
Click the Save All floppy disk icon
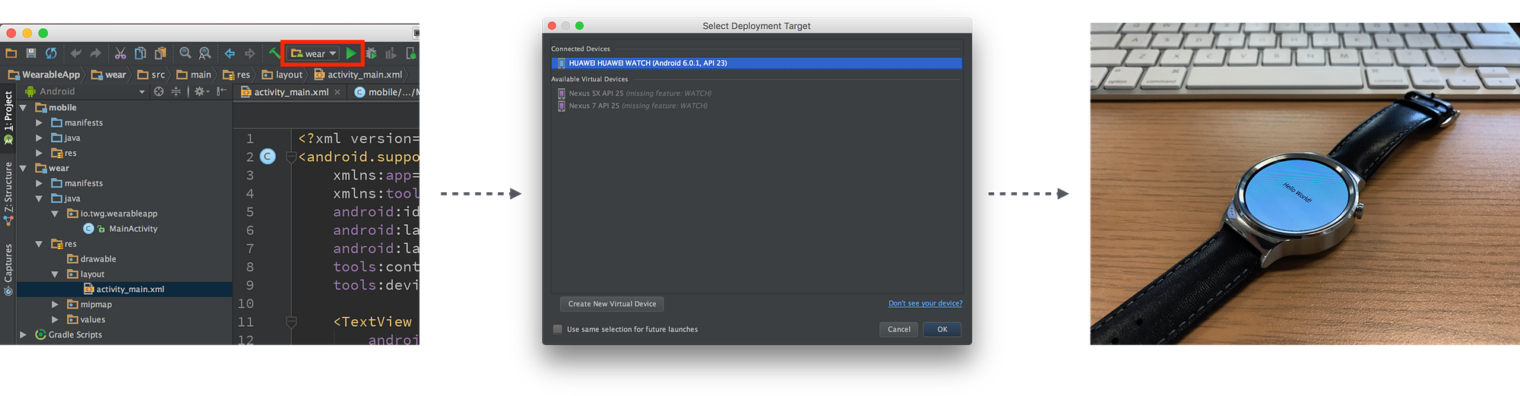pyautogui.click(x=31, y=53)
